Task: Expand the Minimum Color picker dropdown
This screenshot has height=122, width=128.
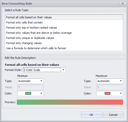Action: 41,93
